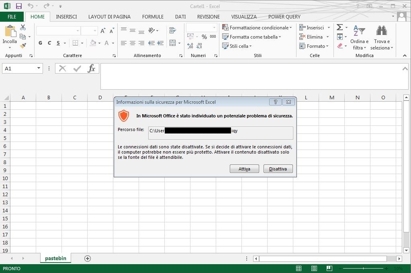Open Formatta come tabella gallery
The height and width of the screenshot is (273, 411).
click(x=252, y=37)
